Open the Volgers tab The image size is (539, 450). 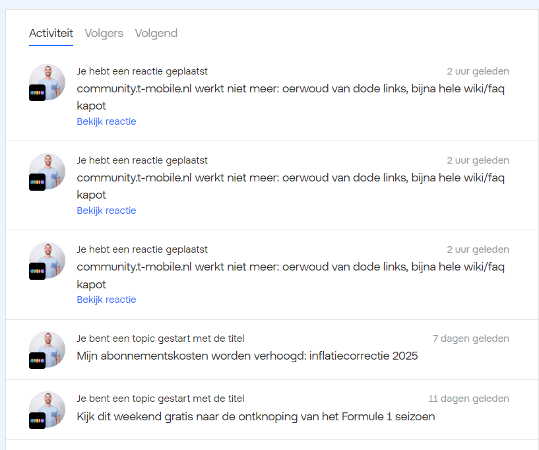tap(104, 34)
